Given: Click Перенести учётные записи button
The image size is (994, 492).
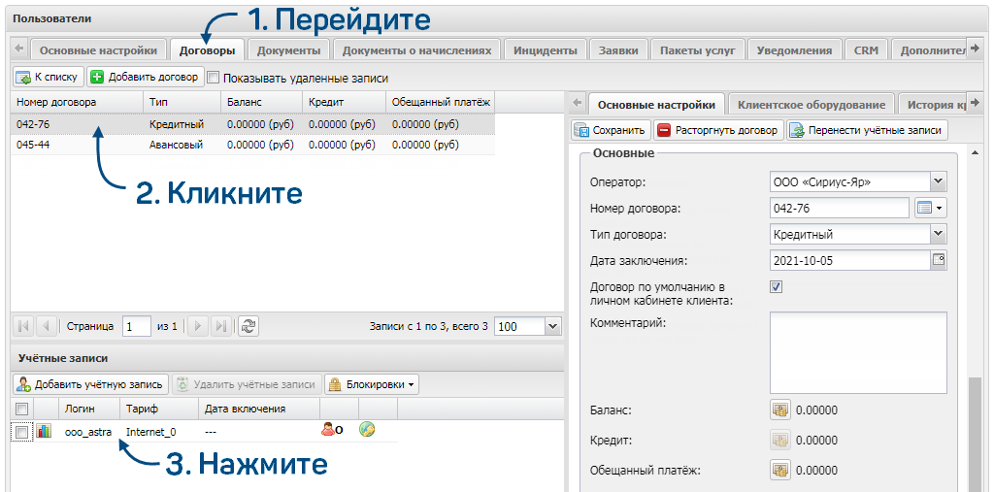Looking at the screenshot, I should coord(867,131).
